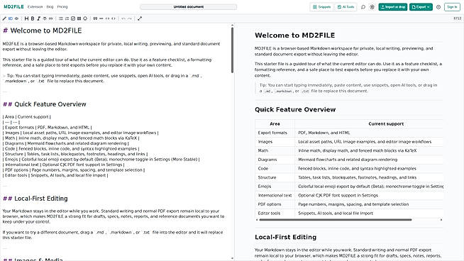Click 'Quick Feature Overview' preview heading

coord(295,109)
